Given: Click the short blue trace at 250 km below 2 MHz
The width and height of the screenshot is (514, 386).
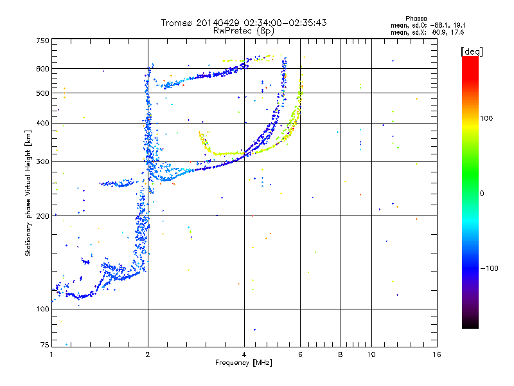Looking at the screenshot, I should pos(116,183).
